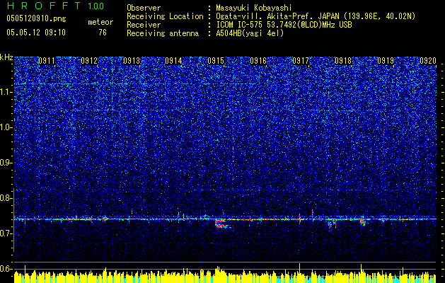The image size is (445, 283).
Task: Click the 0.9 kHz axis label
Action: 6,163
